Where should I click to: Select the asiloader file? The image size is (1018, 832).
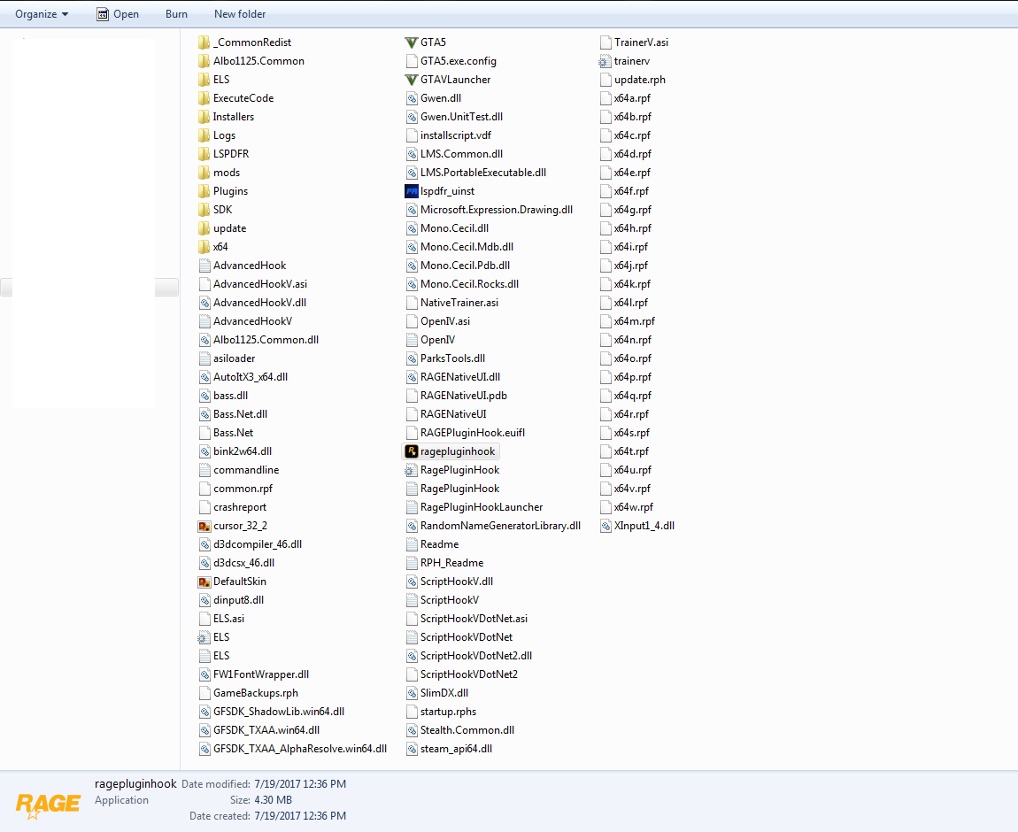[227, 358]
